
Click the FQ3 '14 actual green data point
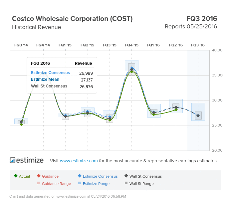click(x=21, y=125)
